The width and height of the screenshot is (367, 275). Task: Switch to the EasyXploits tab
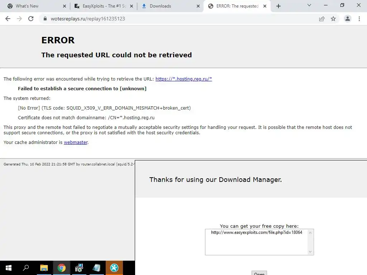(104, 6)
